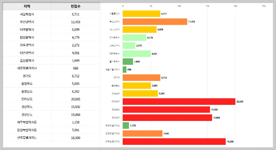Image resolution: width=276 pixels, height=150 pixels.
Task: Click the 15k label on the chart axis
Action: point(207,6)
